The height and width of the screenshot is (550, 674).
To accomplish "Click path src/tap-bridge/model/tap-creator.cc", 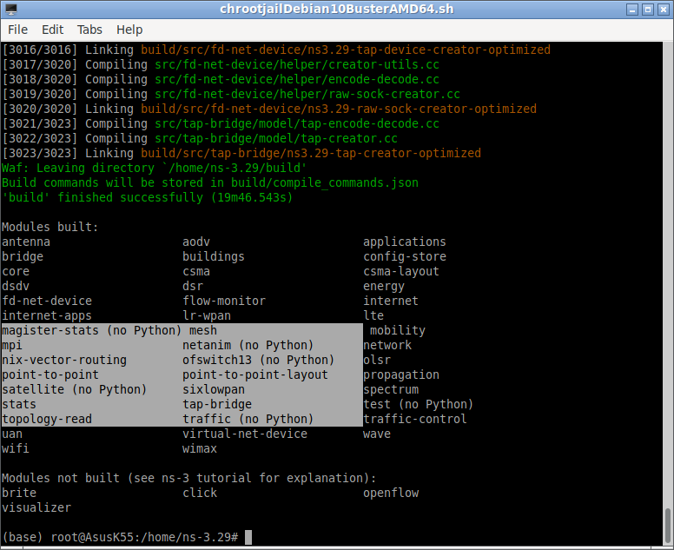I will pyautogui.click(x=276, y=138).
